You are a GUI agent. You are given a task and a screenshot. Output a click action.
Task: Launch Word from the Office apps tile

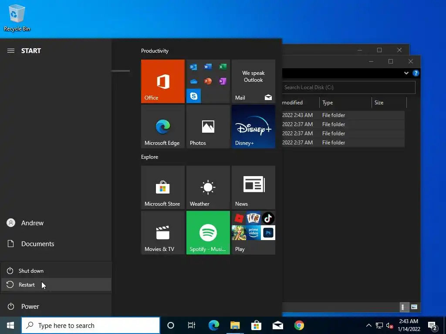208,67
